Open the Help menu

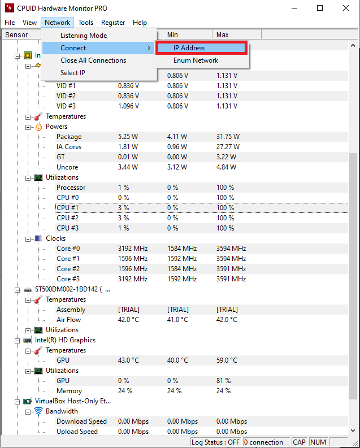pos(140,23)
